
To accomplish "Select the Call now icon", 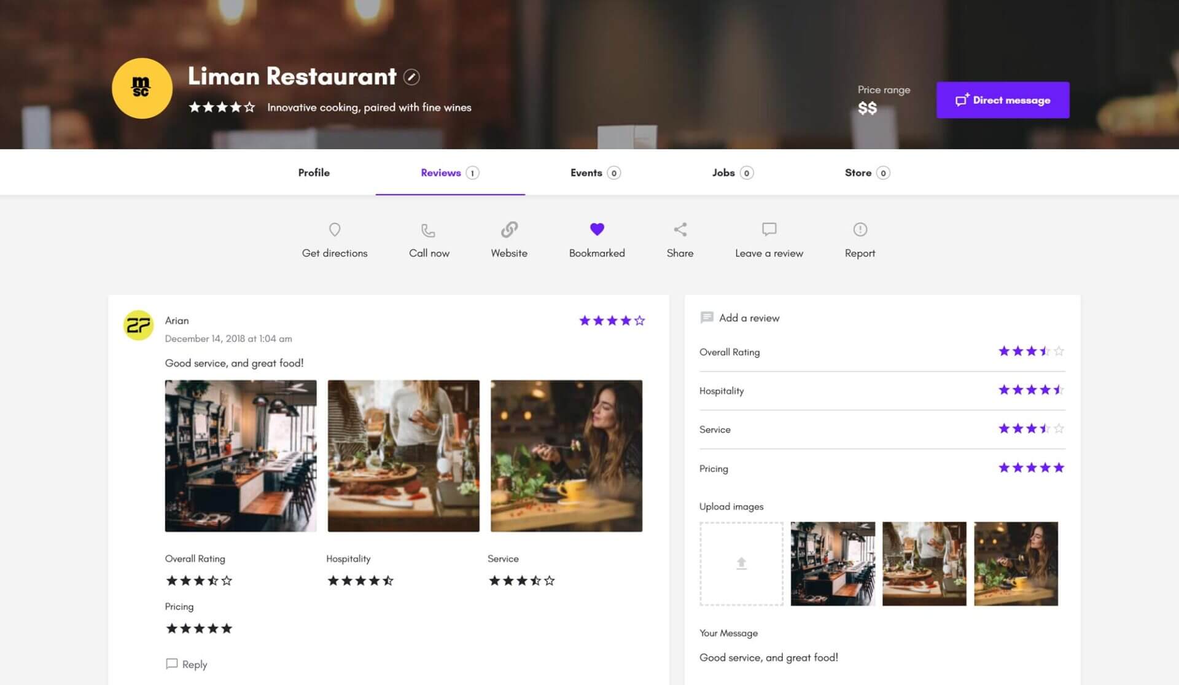I will [x=428, y=230].
